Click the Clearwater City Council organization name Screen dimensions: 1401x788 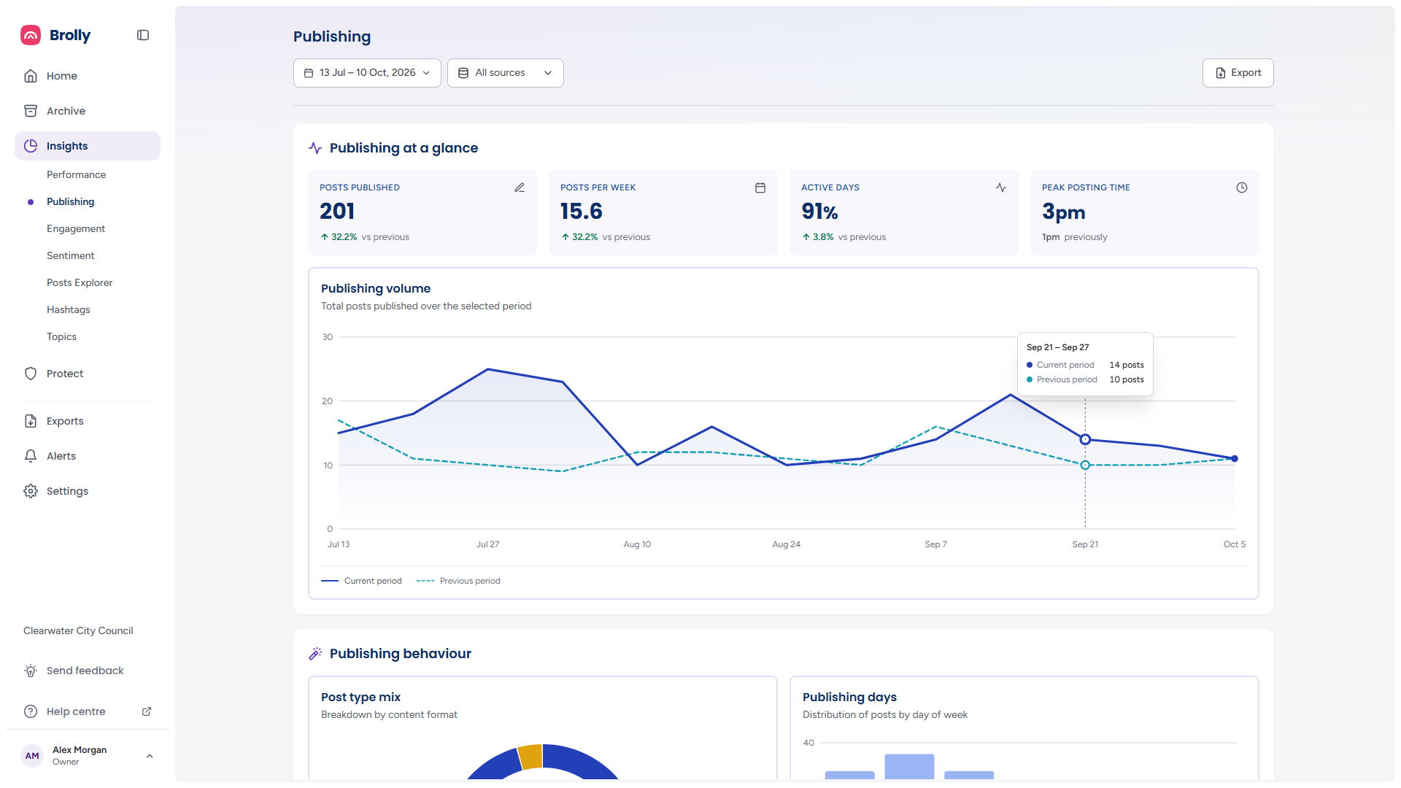pyautogui.click(x=78, y=630)
